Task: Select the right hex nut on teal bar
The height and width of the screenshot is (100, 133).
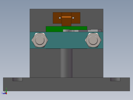Action: [93, 40]
